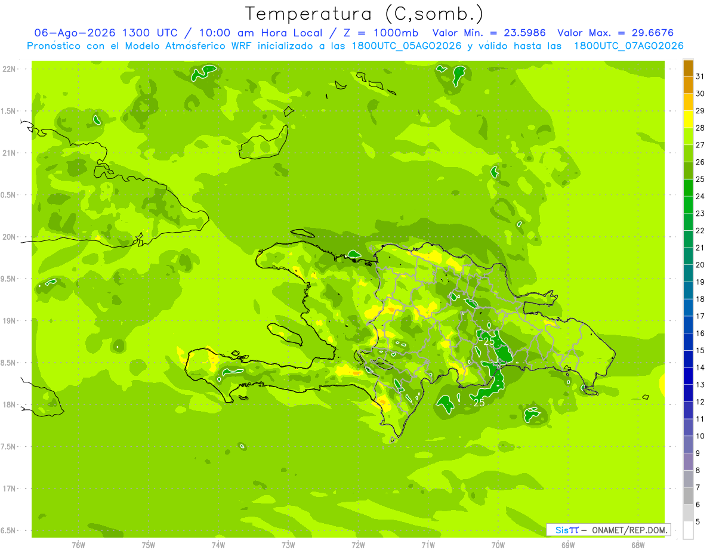The image size is (716, 553).
Task: Select 'Valor Max. = 29.6676' readout
Action: [616, 33]
